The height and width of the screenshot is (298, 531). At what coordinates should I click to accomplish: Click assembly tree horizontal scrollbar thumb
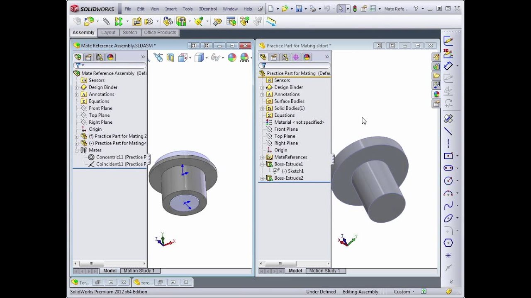click(91, 264)
